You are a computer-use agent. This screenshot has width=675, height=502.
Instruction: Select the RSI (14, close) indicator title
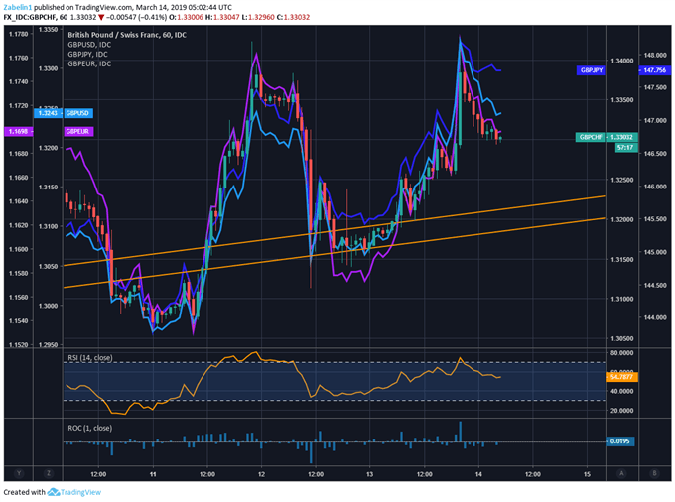90,357
